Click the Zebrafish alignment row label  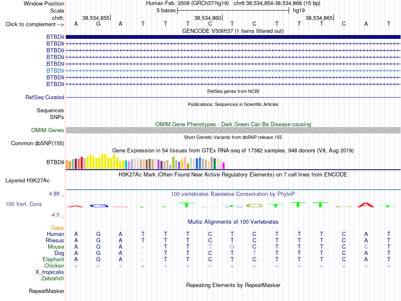coord(53,278)
